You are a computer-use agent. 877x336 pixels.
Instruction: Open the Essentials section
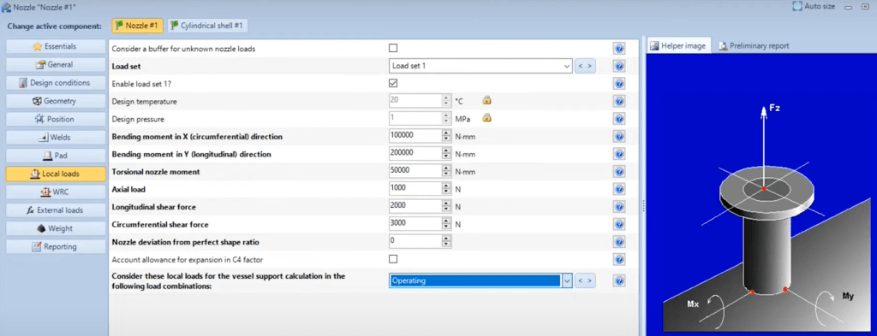56,46
